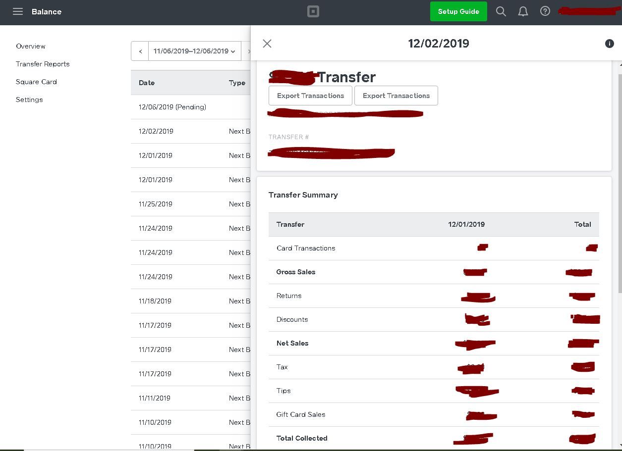Click the Discounts row label

pos(292,319)
